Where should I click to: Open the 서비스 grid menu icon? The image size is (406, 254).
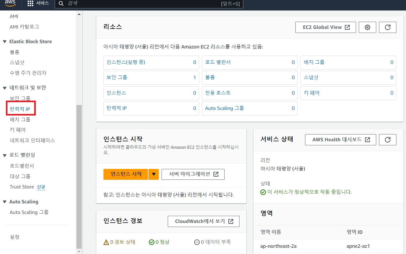30,3
